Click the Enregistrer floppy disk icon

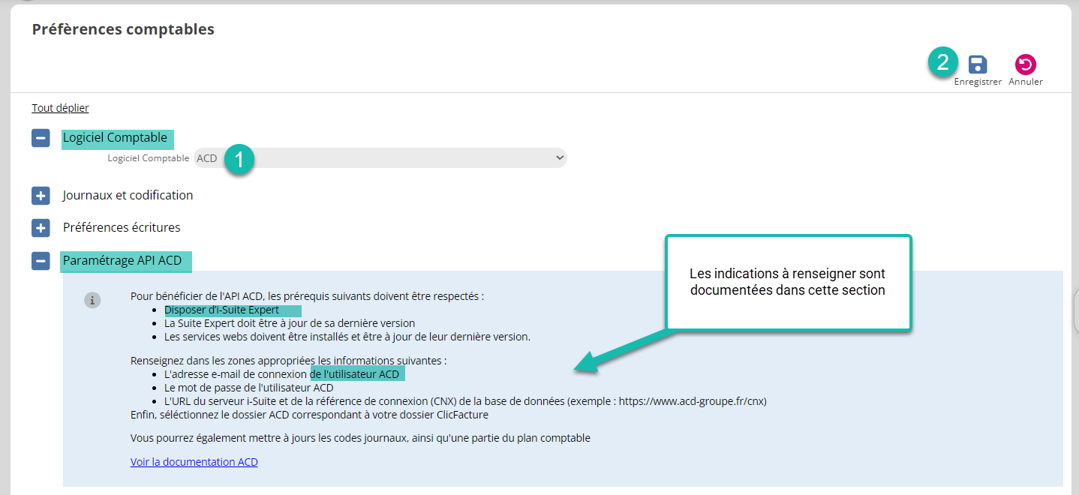click(977, 64)
